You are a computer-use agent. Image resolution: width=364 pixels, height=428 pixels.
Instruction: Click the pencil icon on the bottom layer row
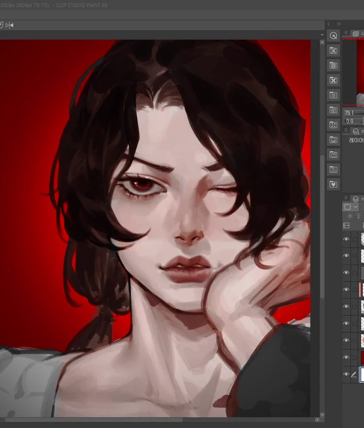pos(354,374)
